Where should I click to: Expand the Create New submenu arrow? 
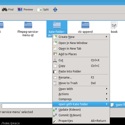pyautogui.click(x=107, y=37)
